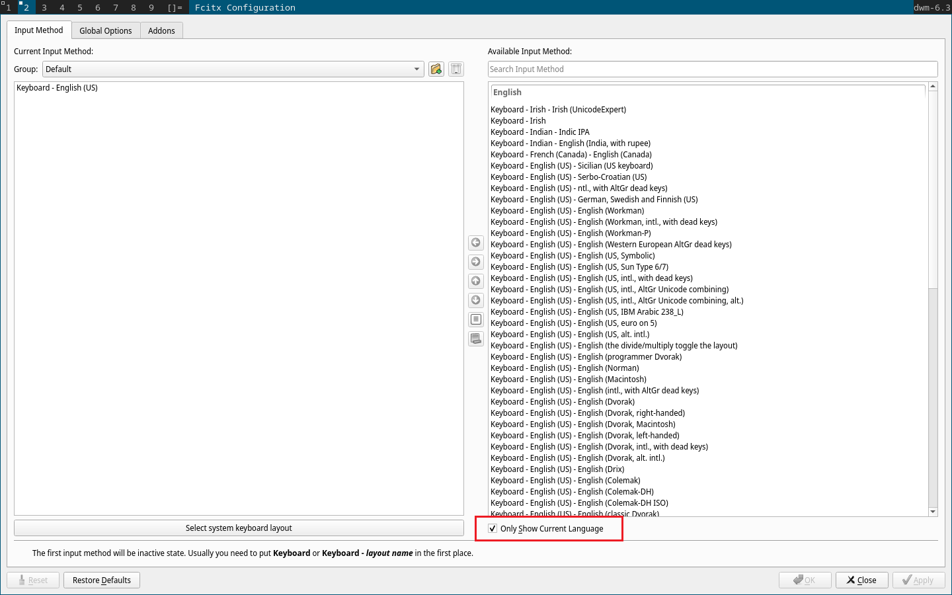This screenshot has height=595, width=952.
Task: Open the Group Default dropdown
Action: click(x=233, y=69)
